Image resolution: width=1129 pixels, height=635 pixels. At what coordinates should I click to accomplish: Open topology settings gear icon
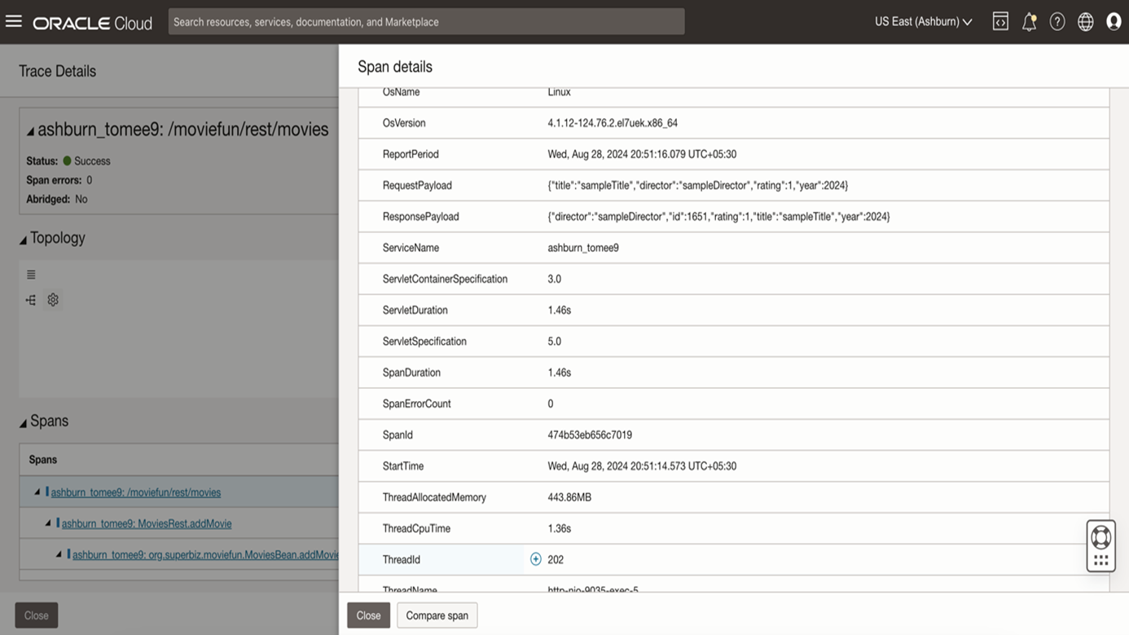pos(53,300)
